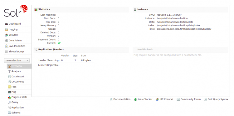This screenshot has width=234, height=116.
Task: Click the Leader (Searching) row label
Action: [49, 60]
